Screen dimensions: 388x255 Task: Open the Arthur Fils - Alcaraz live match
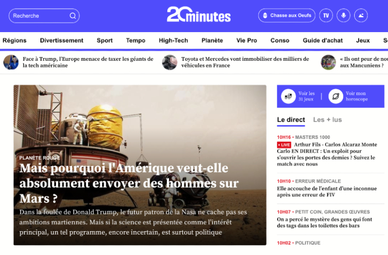click(x=327, y=154)
